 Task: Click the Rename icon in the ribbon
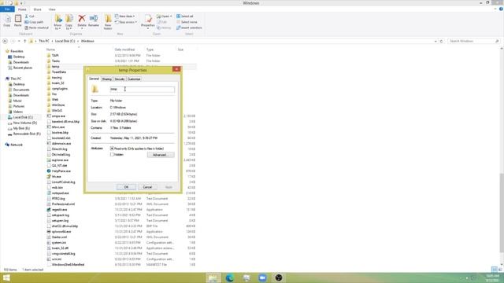tap(94, 21)
